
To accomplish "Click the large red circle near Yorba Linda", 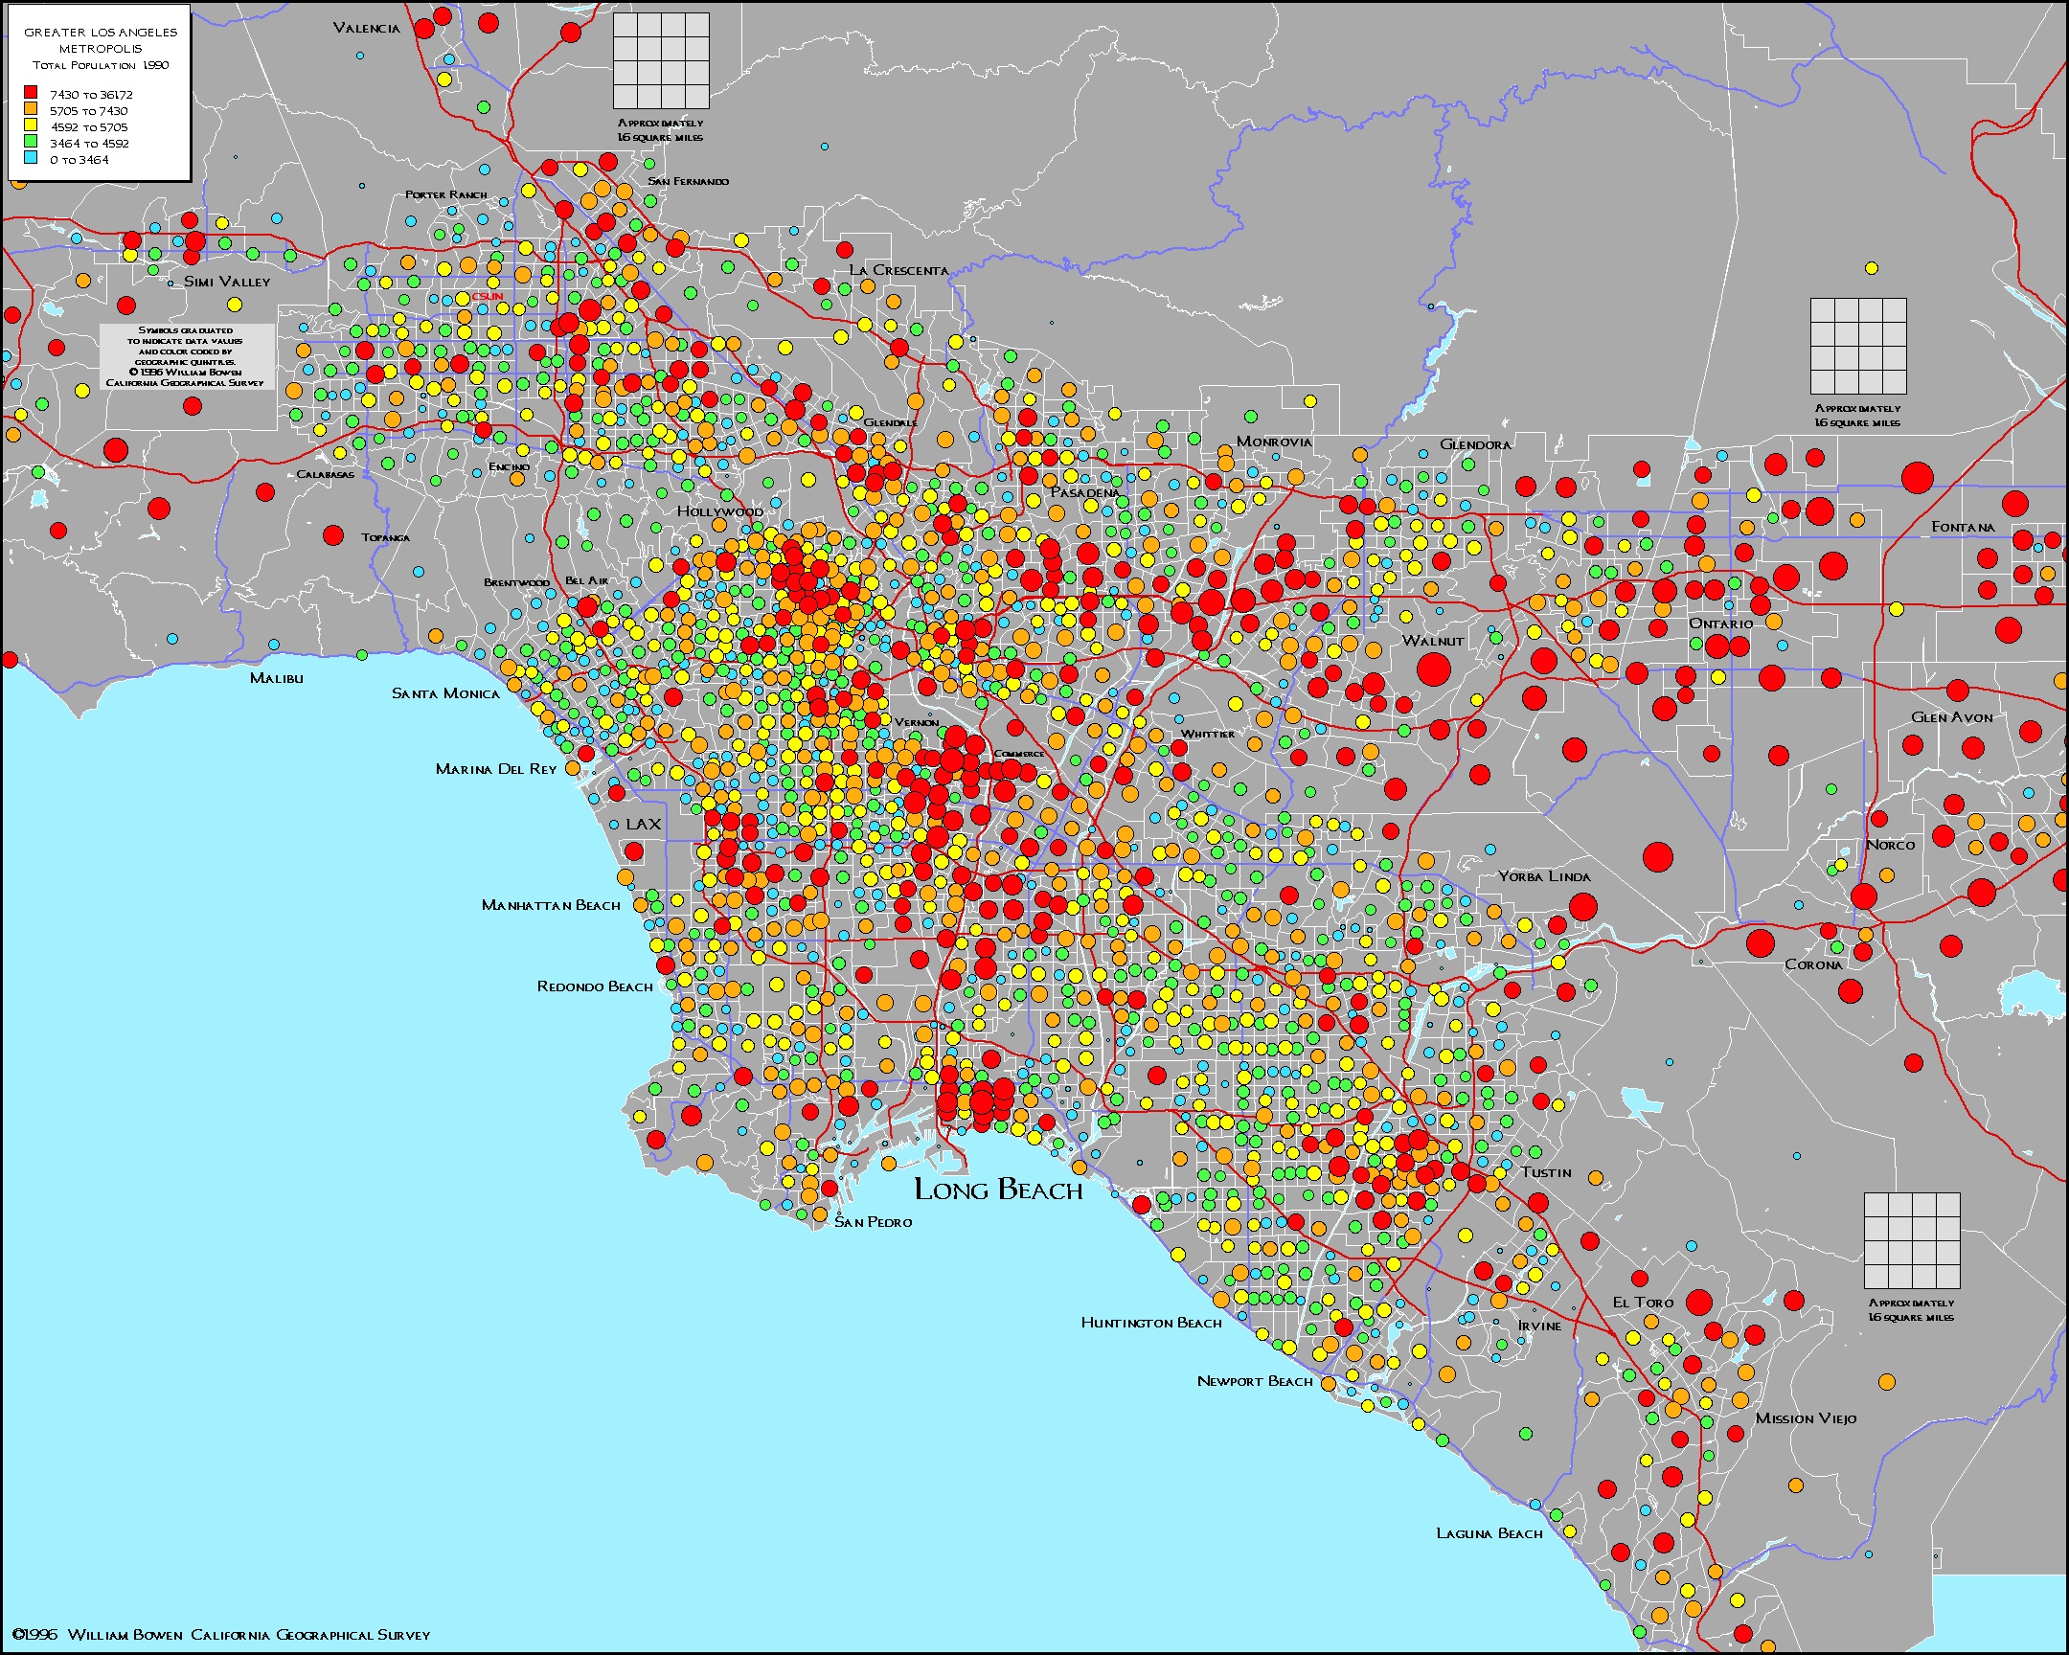I will [1582, 907].
